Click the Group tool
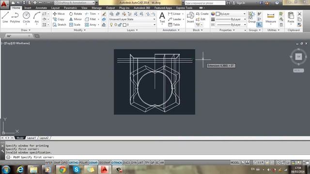 point(252,17)
